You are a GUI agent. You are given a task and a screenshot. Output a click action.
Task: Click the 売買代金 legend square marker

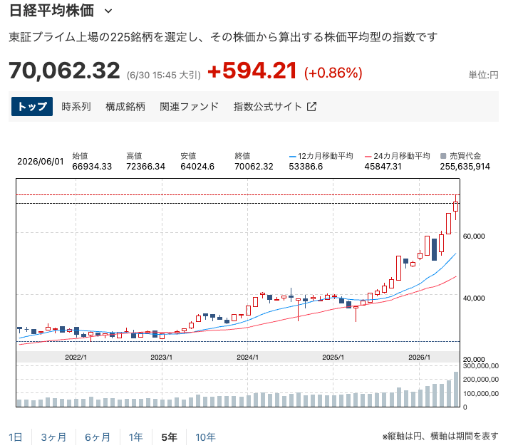[443, 156]
